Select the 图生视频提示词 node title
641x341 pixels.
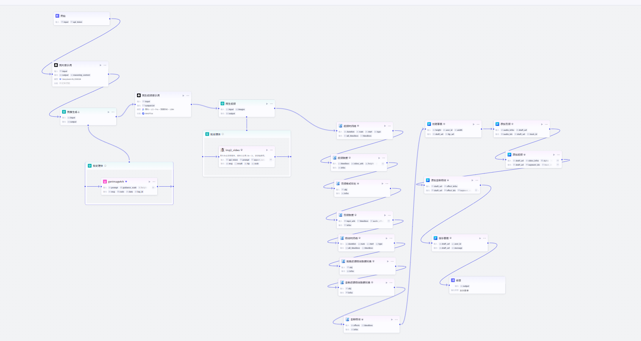[151, 95]
